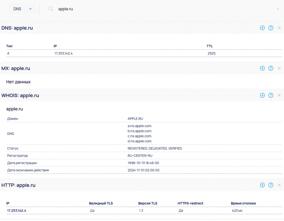Click the plus icon in DNS section
This screenshot has height=221, width=284.
pyautogui.click(x=262, y=28)
